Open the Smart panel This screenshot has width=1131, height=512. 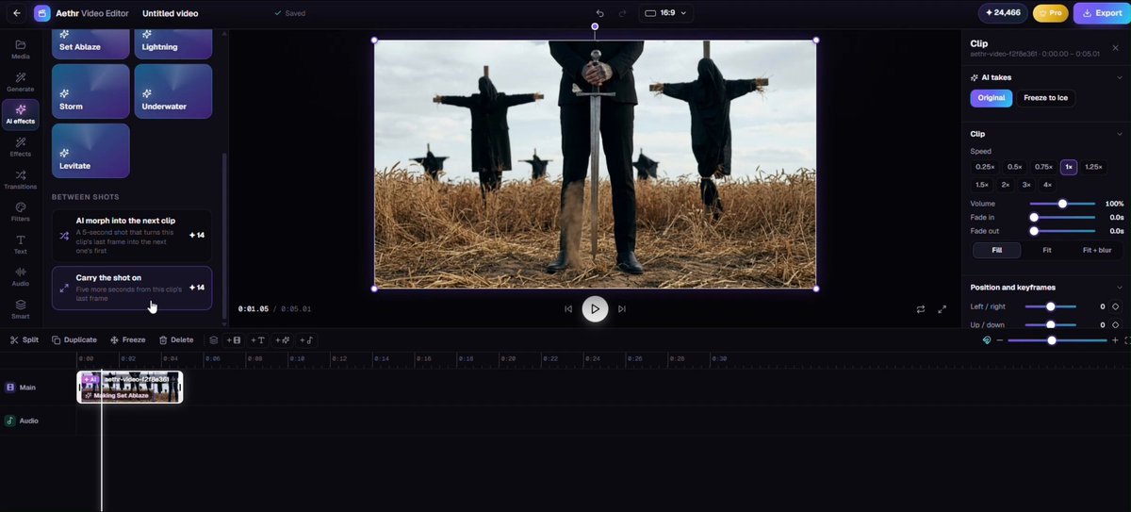21,309
